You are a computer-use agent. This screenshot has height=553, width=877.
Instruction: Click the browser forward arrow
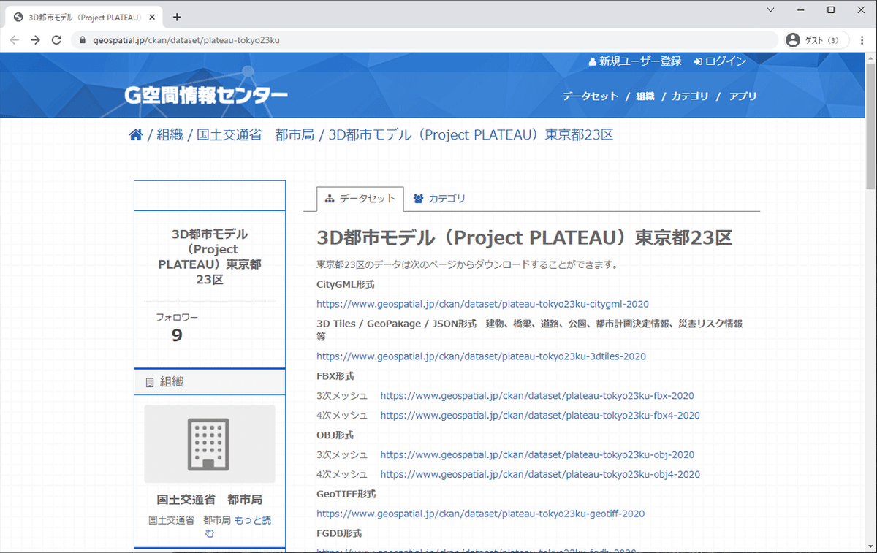(35, 40)
